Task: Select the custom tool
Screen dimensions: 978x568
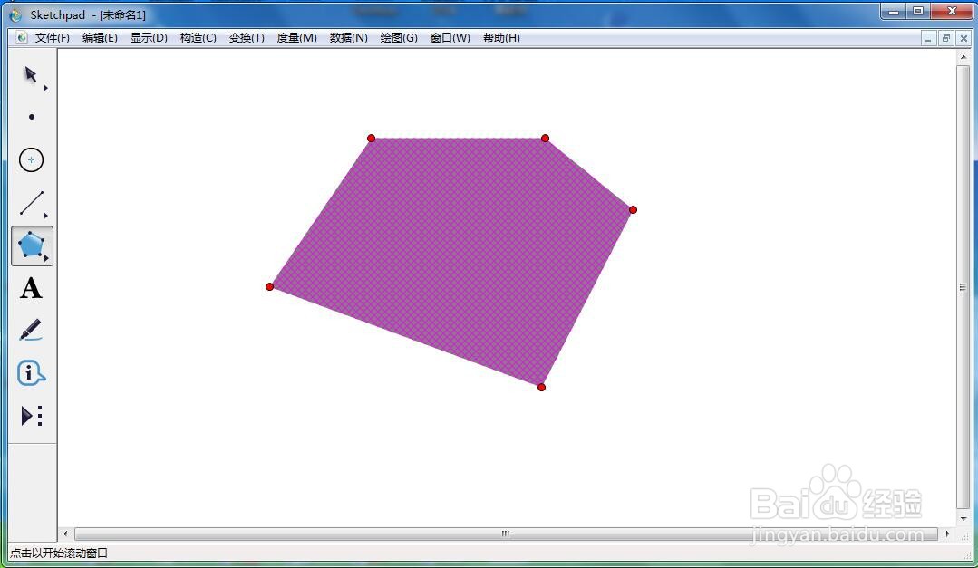Action: coord(30,415)
